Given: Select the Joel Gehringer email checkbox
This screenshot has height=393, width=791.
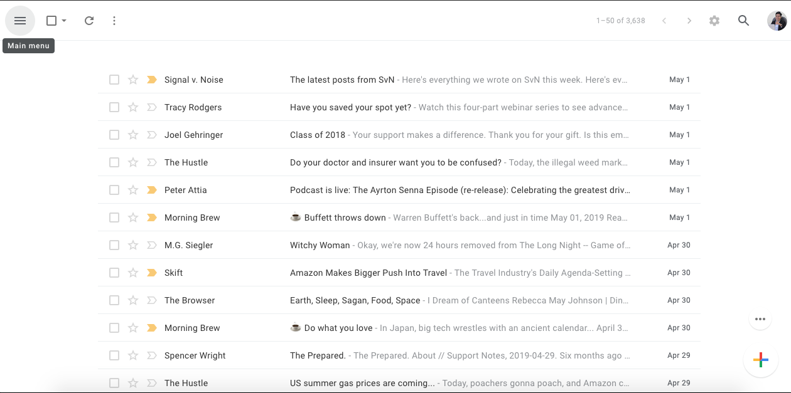Looking at the screenshot, I should coord(114,135).
